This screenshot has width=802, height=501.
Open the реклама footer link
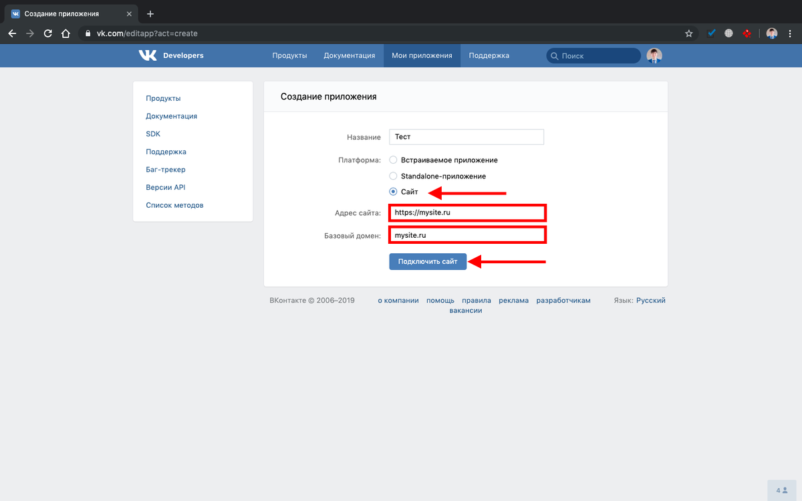coord(513,301)
